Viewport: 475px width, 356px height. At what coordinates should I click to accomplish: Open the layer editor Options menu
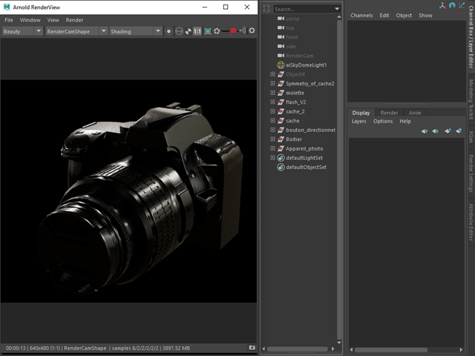coord(383,121)
